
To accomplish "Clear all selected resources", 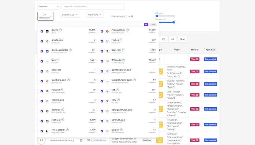I will [x=153, y=25].
